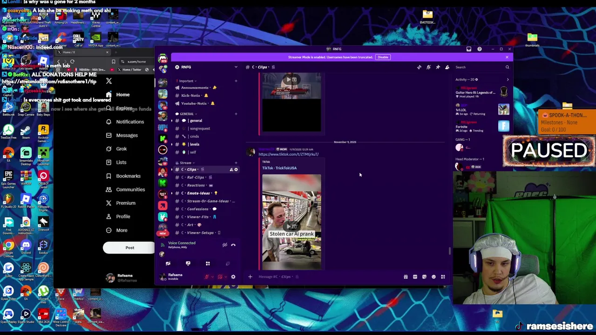Open the Emote-Ideas channel
Image resolution: width=596 pixels, height=335 pixels.
point(206,193)
